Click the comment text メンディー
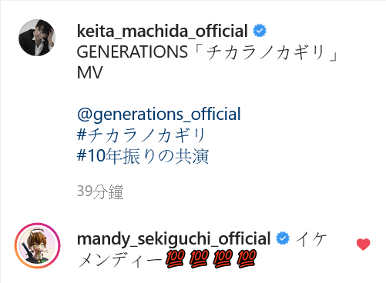Image resolution: width=386 pixels, height=283 pixels. (x=120, y=260)
